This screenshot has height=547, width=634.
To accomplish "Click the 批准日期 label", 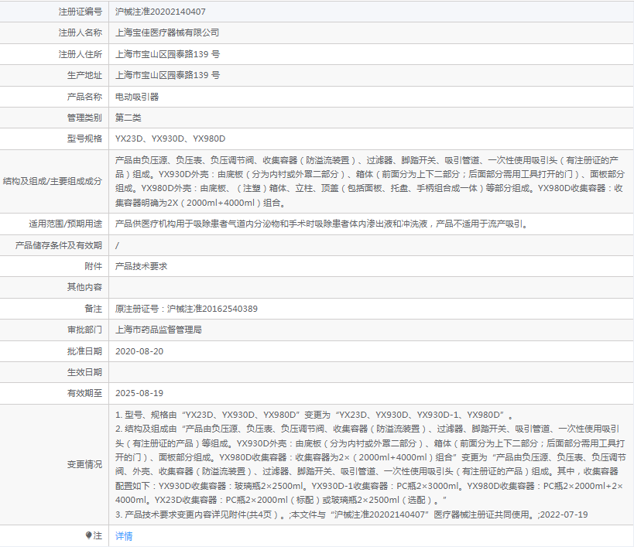I will 84,351.
